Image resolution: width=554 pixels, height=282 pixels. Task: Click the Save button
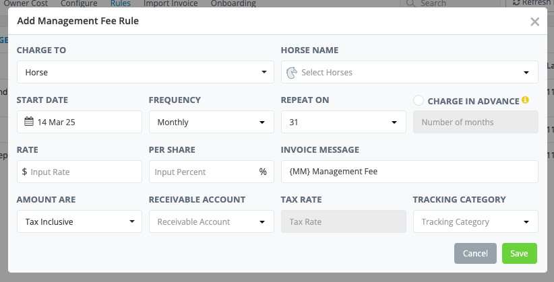519,253
